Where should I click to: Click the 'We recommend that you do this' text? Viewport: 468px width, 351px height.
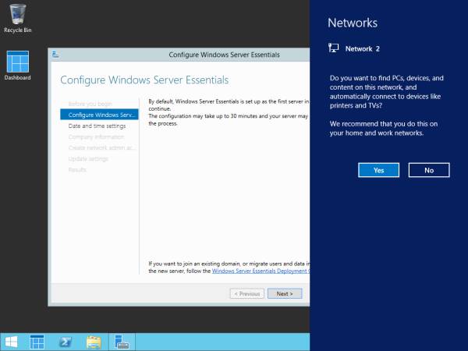(x=384, y=129)
